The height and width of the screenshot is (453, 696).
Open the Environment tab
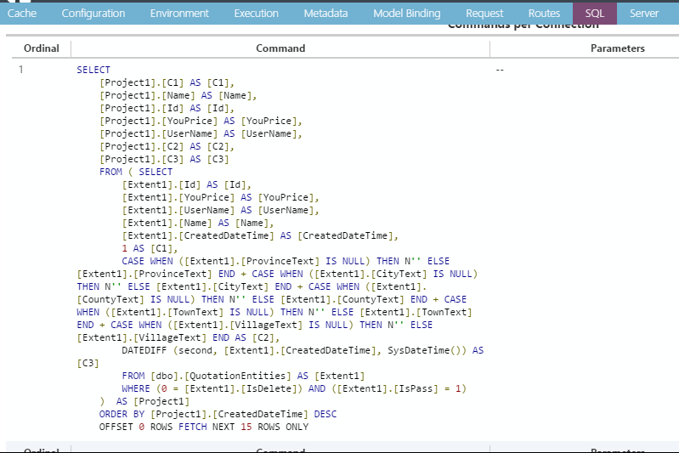tap(179, 14)
